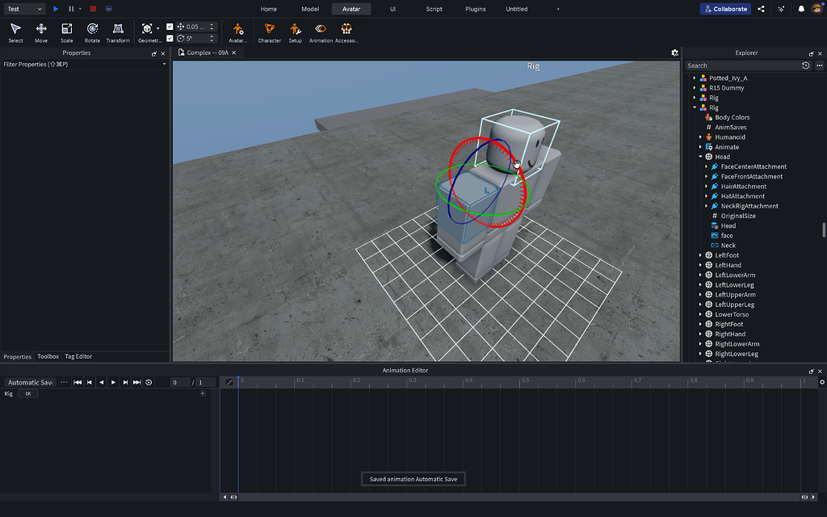Open viewport settings gear icon

[x=674, y=53]
